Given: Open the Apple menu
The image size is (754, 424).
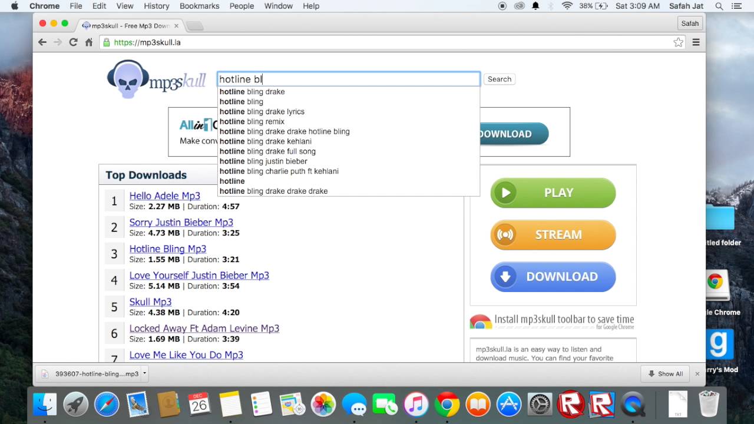Looking at the screenshot, I should (x=15, y=6).
